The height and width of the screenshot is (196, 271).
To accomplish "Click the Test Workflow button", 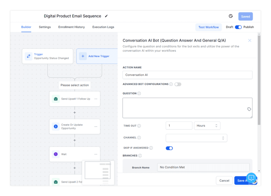I will 209,27.
